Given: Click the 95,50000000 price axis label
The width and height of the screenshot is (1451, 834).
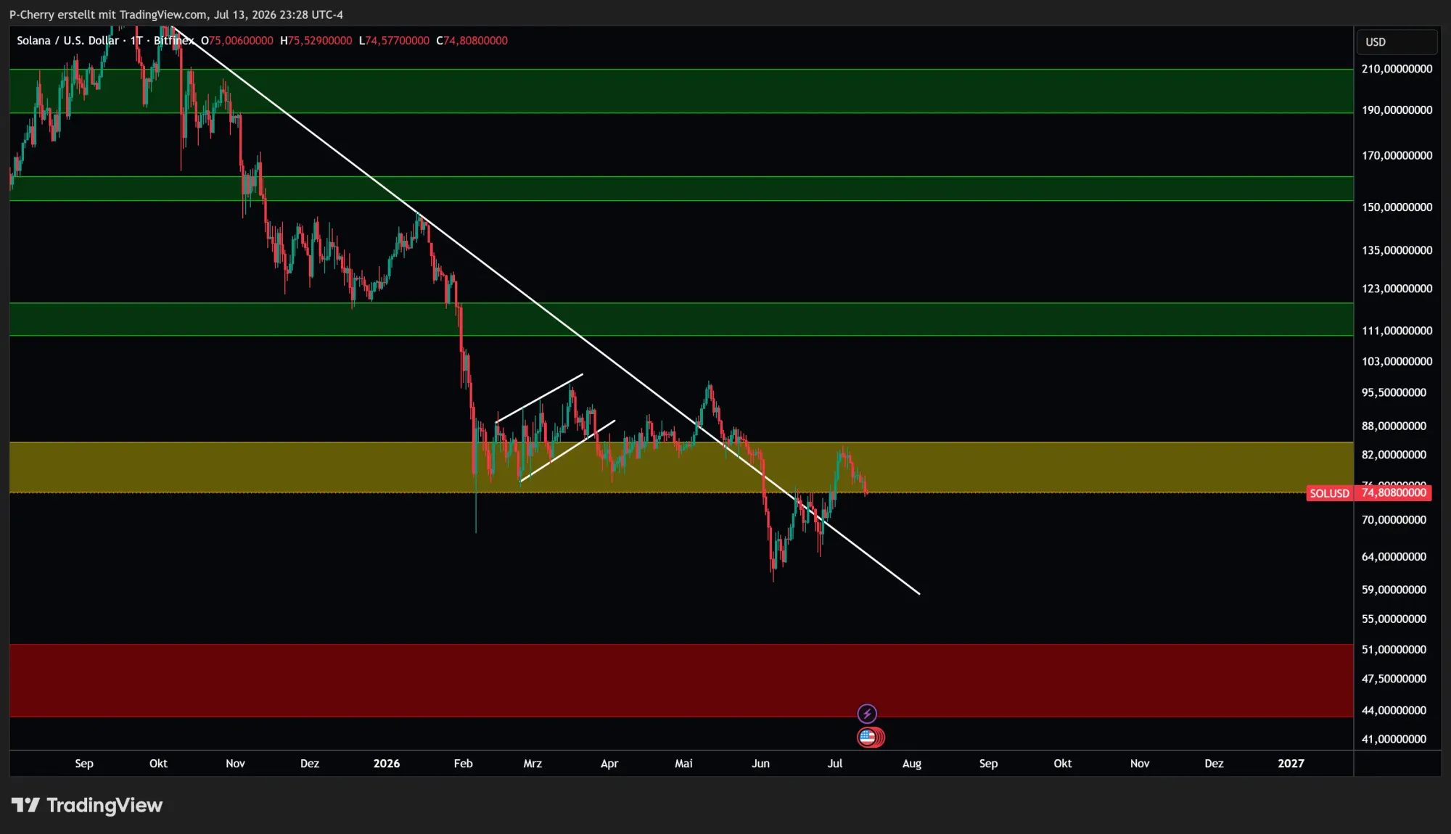Looking at the screenshot, I should (x=1394, y=392).
